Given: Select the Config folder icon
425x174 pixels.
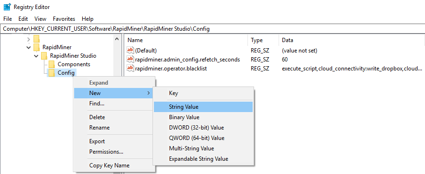Looking at the screenshot, I should click(52, 73).
